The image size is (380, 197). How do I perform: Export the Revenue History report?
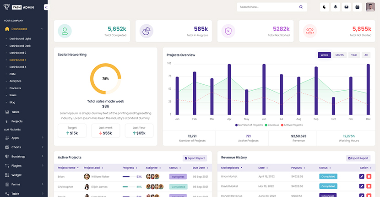click(358, 158)
